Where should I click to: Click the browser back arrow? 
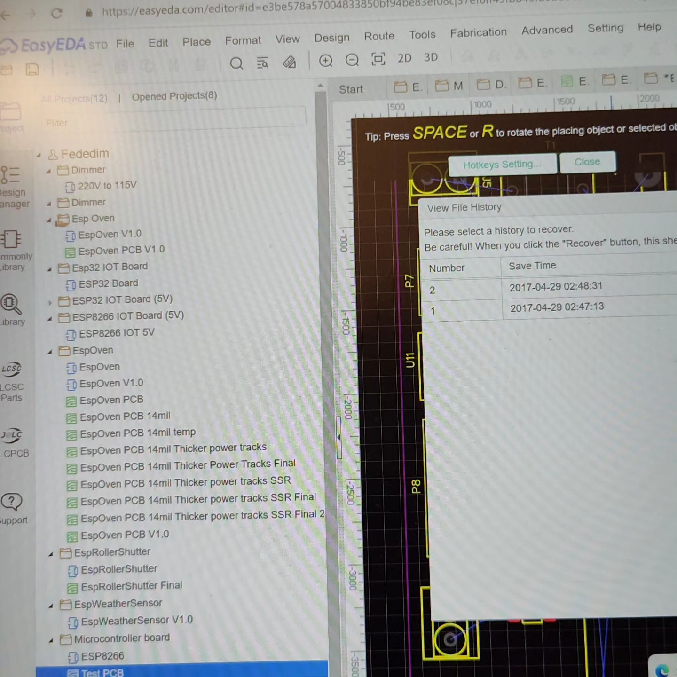[5, 15]
